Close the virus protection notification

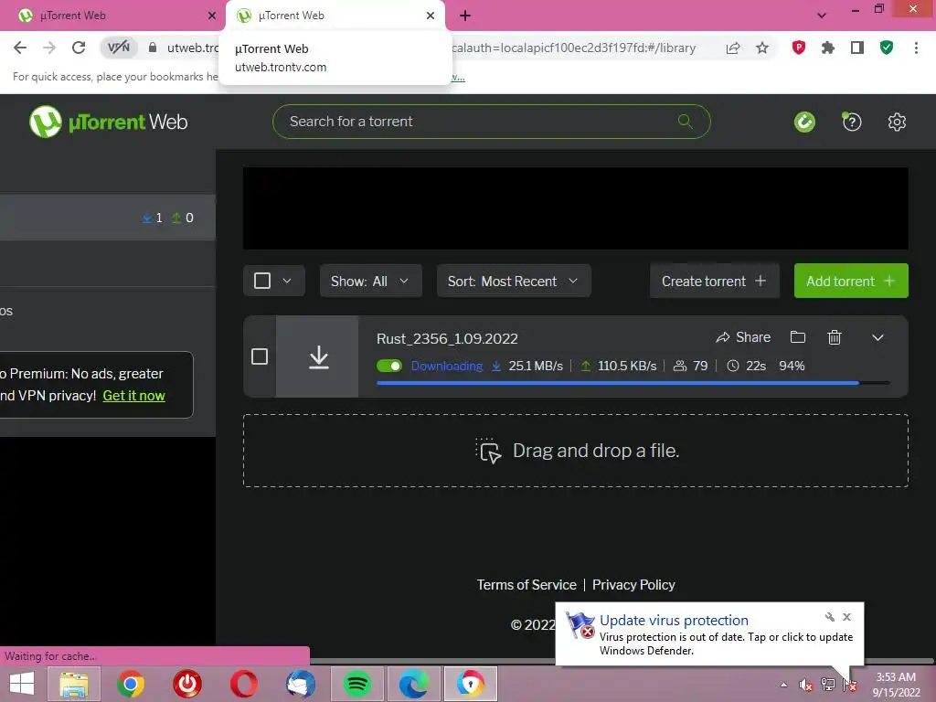[846, 617]
